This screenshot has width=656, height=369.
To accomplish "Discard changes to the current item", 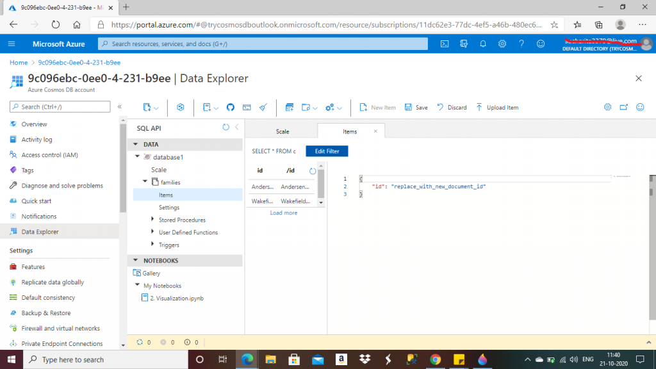I will [452, 108].
